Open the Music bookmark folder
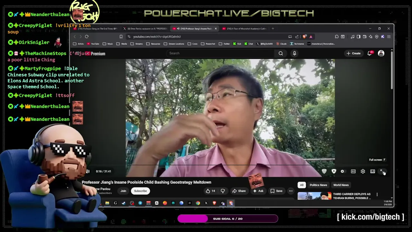412x232 pixels. click(x=108, y=44)
